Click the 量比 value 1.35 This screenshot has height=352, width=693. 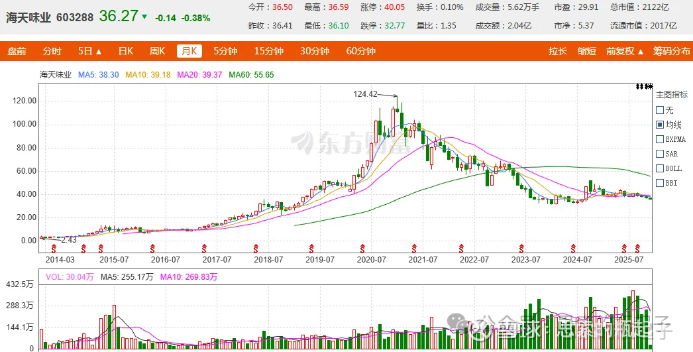449,26
